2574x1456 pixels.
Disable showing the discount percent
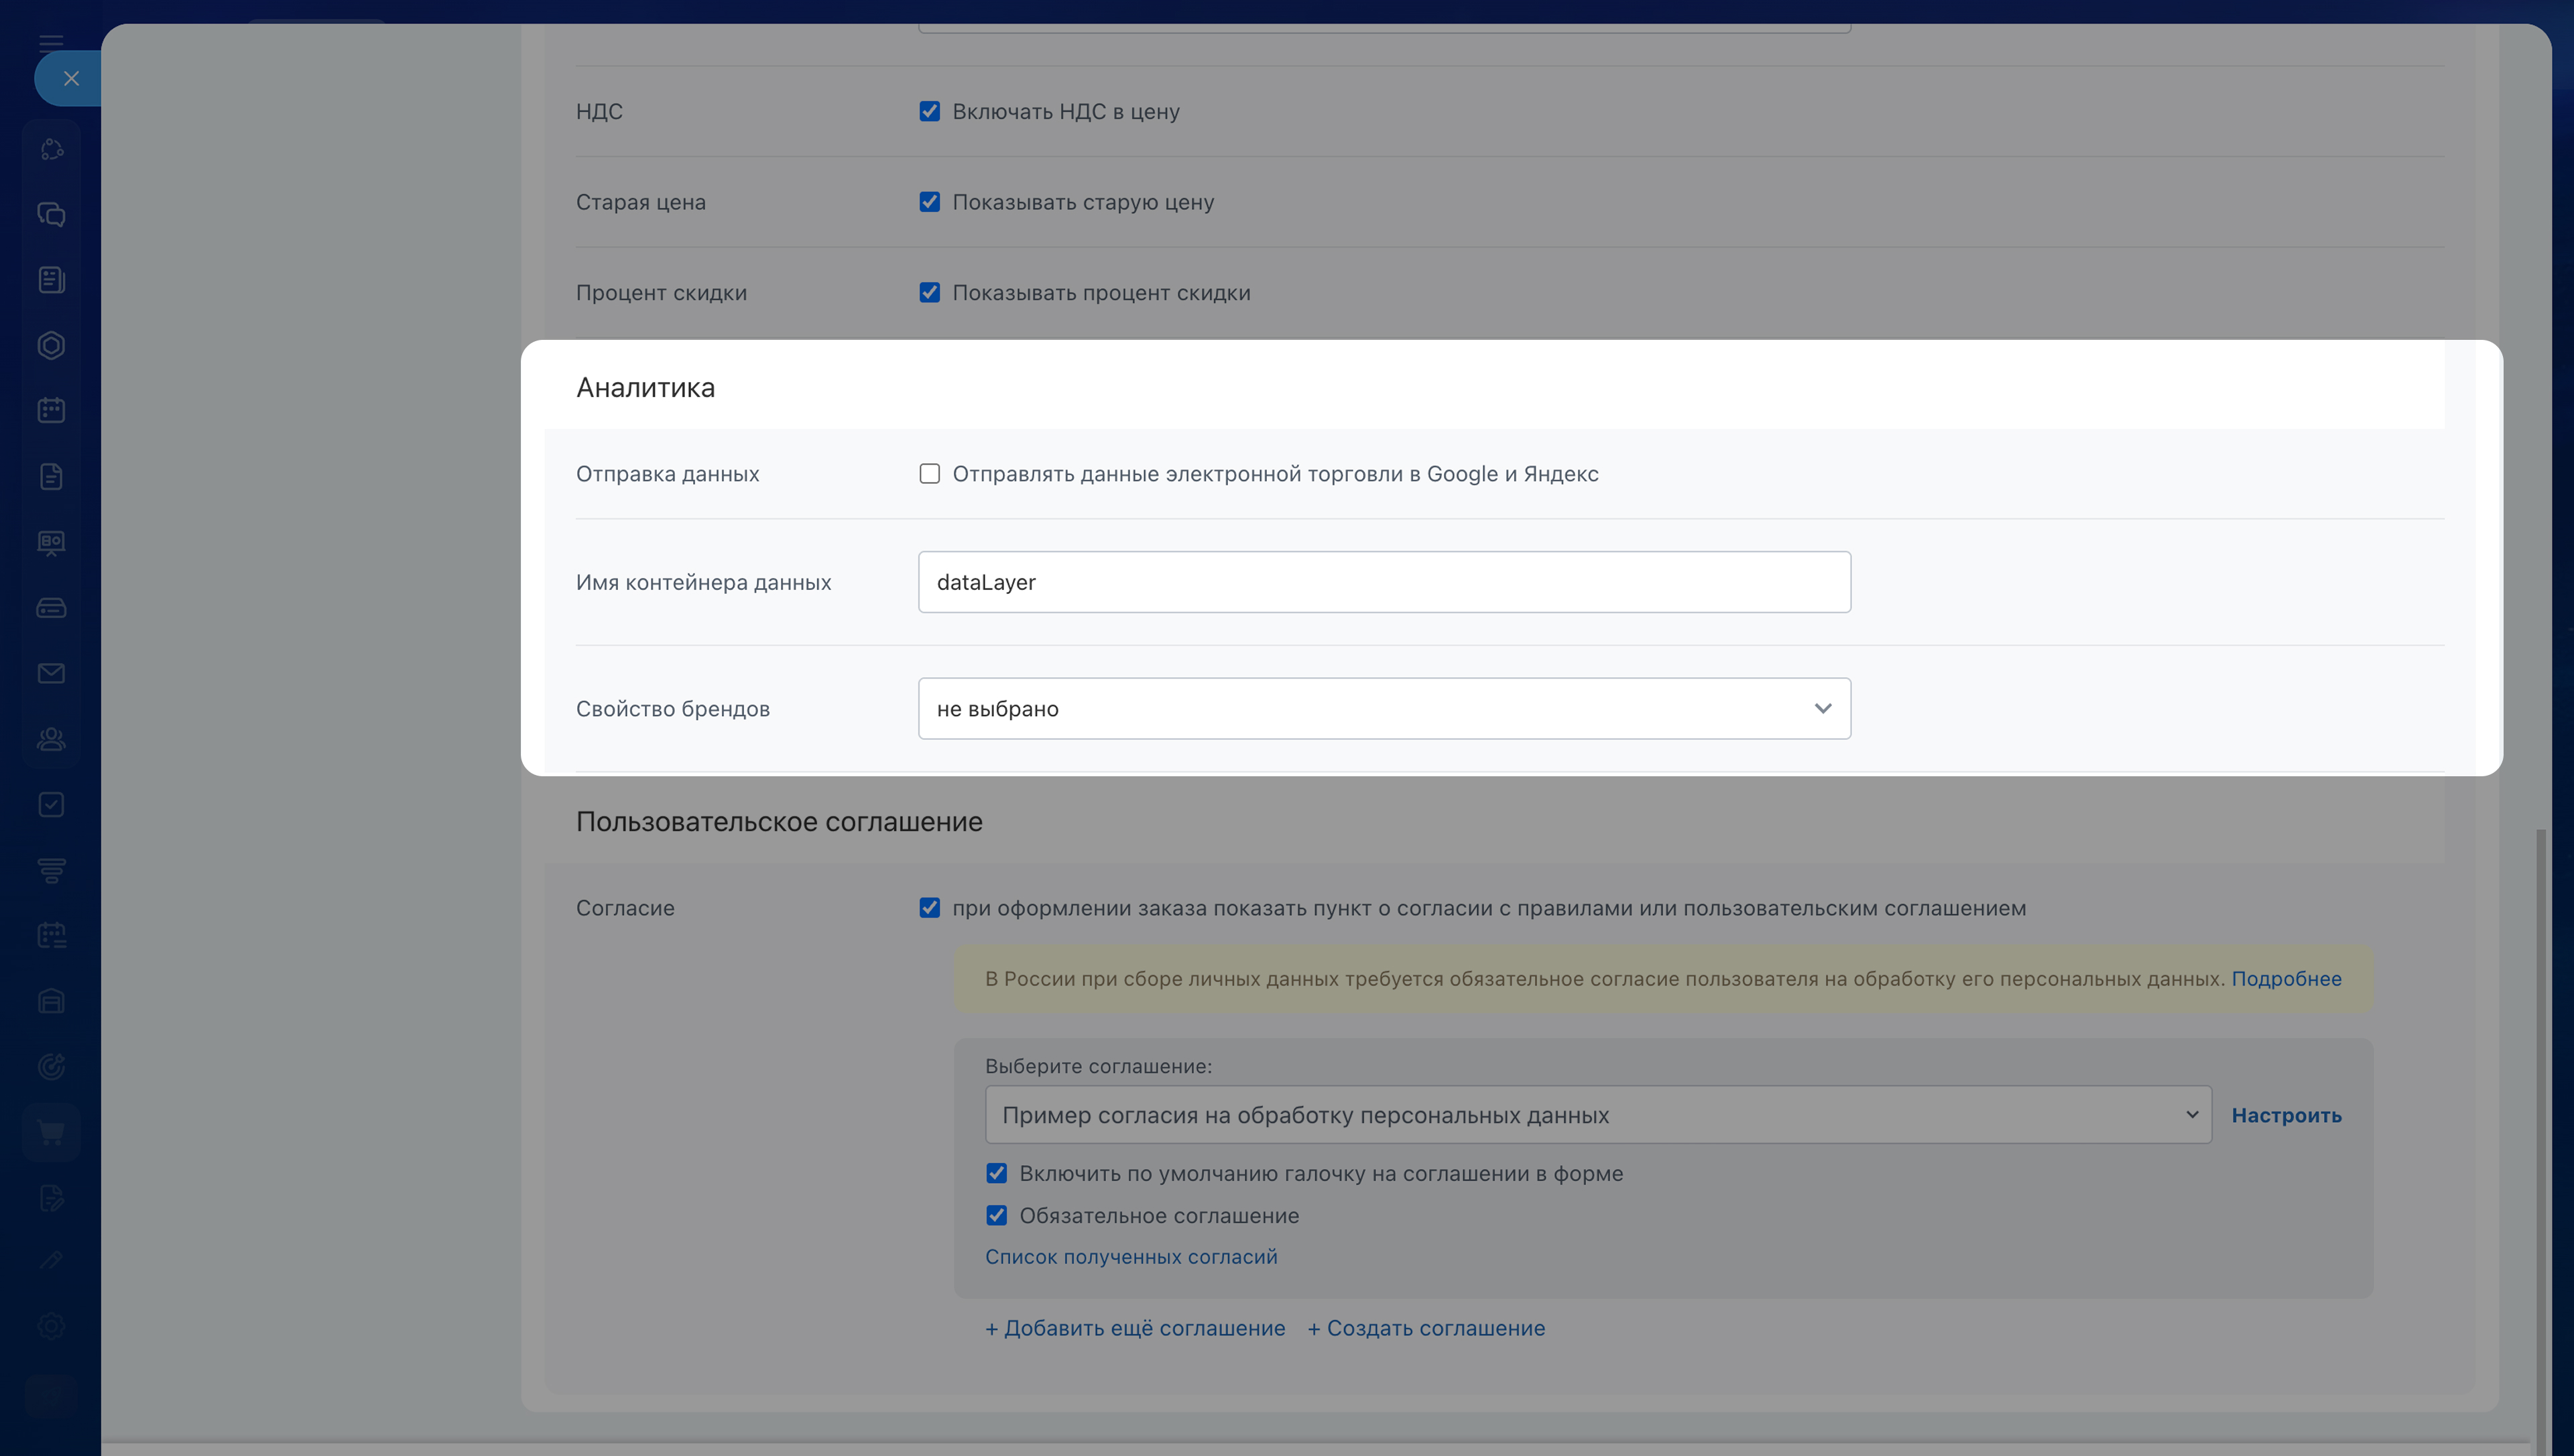point(930,292)
